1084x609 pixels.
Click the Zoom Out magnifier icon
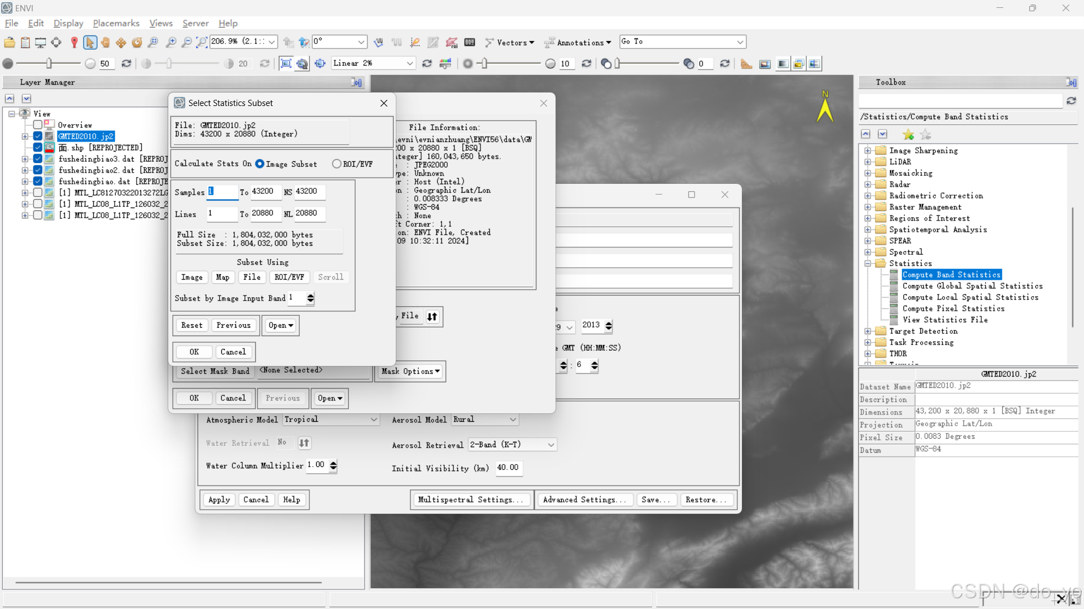(x=186, y=42)
